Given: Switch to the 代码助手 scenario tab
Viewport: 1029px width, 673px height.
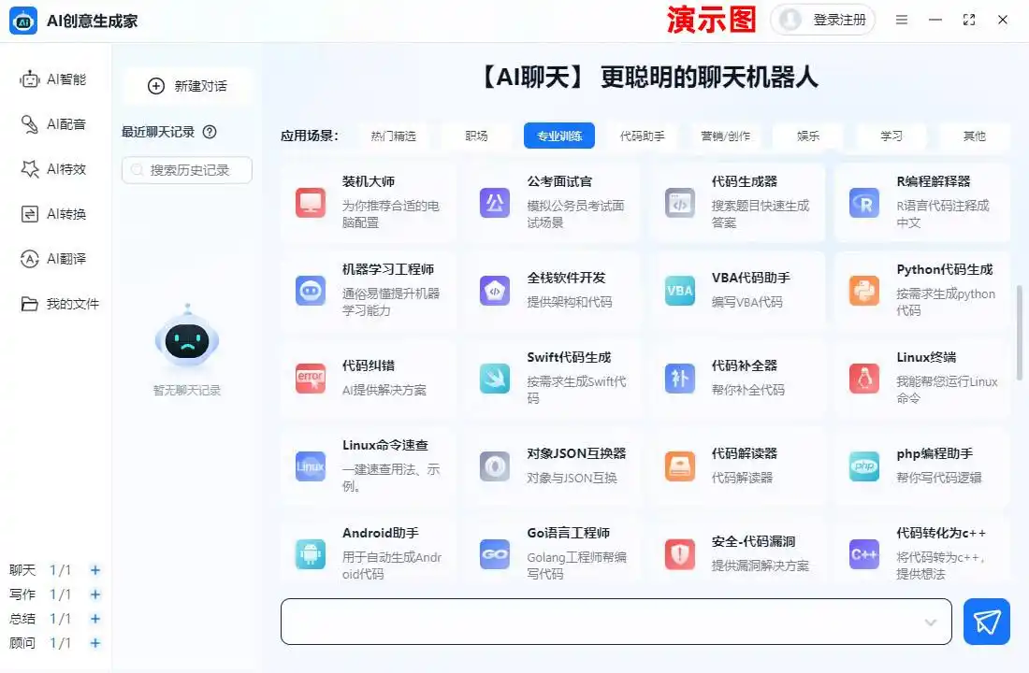Looking at the screenshot, I should tap(643, 136).
